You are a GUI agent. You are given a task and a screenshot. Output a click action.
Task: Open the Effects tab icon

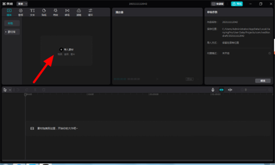[x=55, y=12]
